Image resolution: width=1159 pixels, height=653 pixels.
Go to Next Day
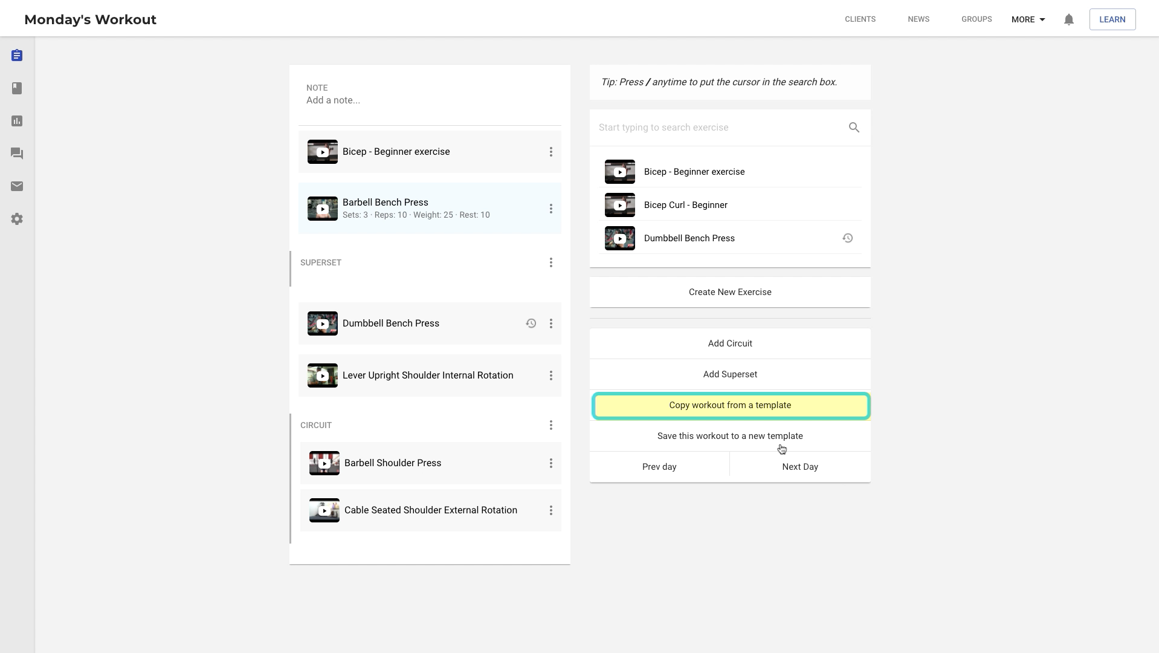800,467
